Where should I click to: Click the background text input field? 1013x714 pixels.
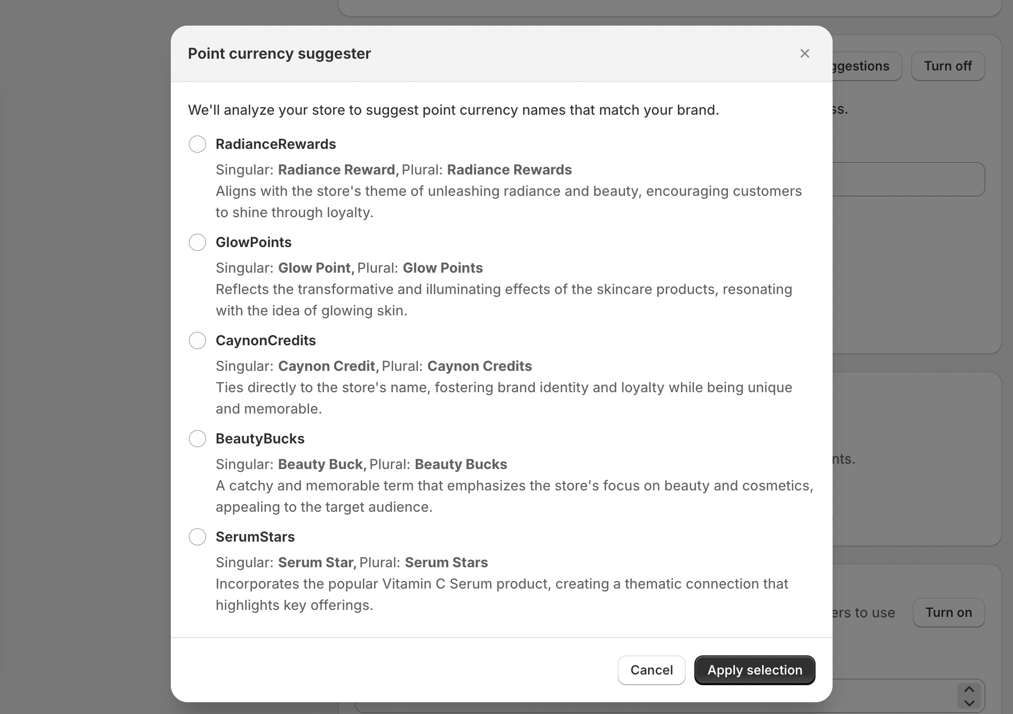tap(908, 179)
